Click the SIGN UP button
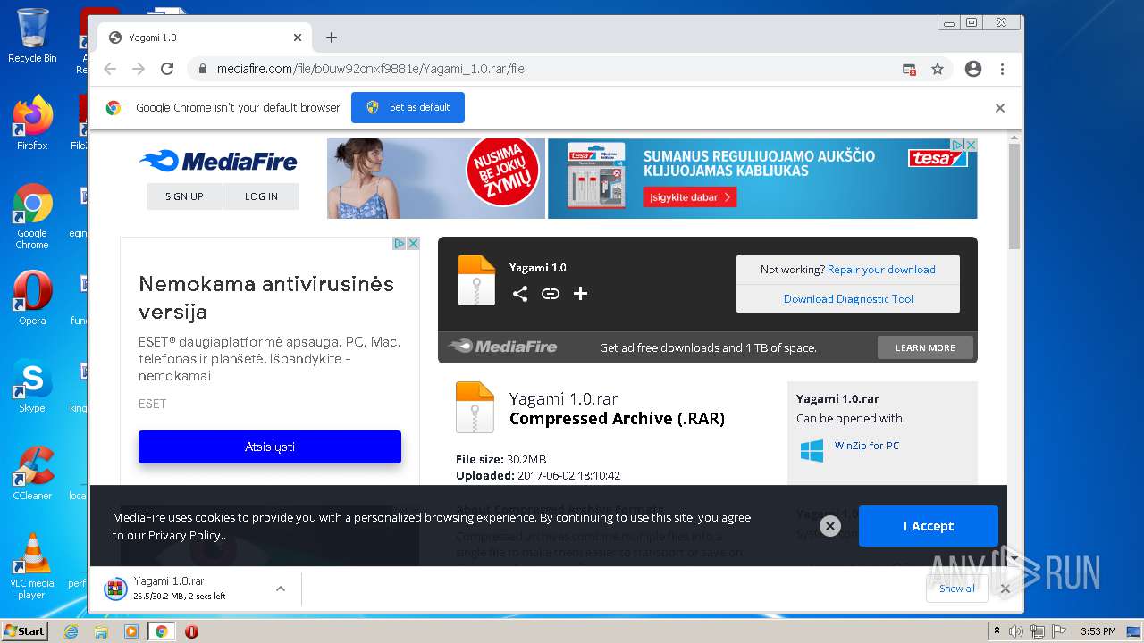Viewport: 1144px width, 643px height. pyautogui.click(x=184, y=196)
